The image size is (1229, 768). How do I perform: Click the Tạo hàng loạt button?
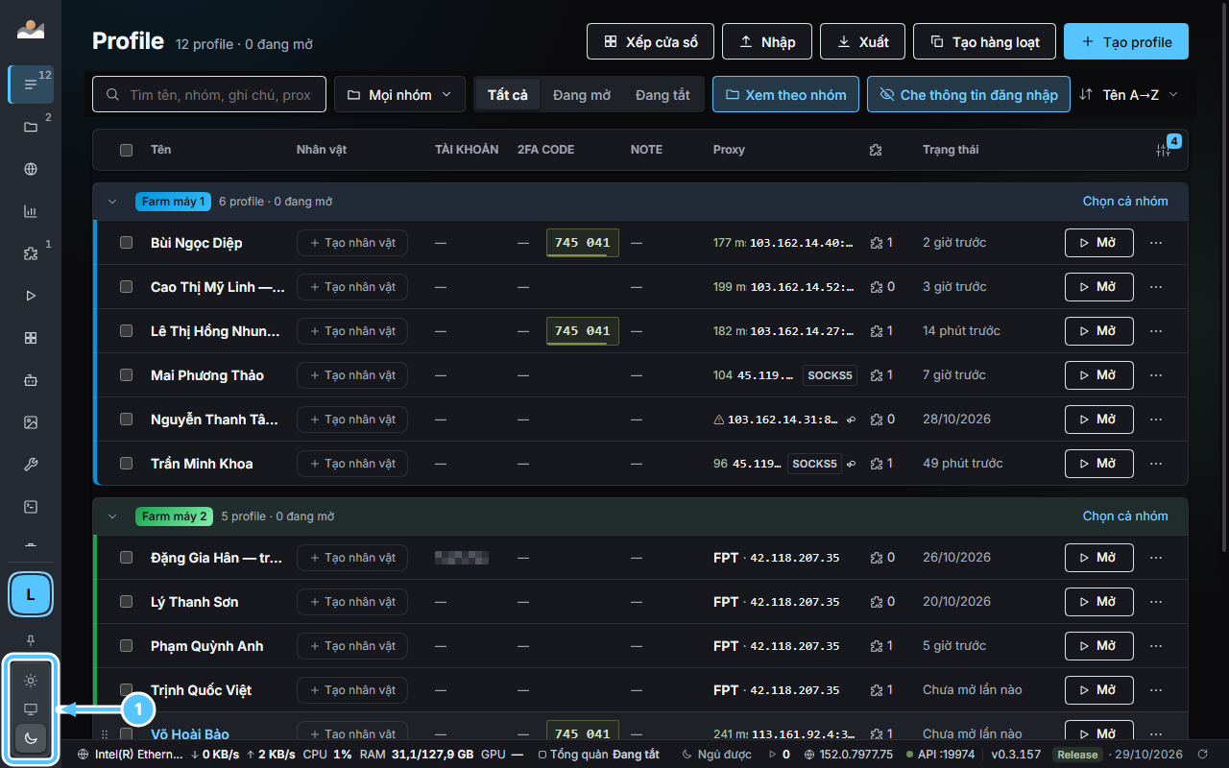tap(984, 42)
